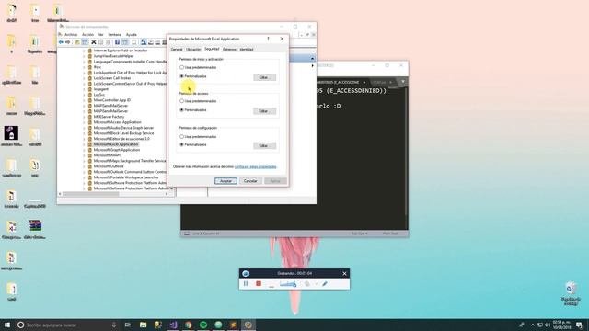Screen dimensions: 589x331
Task: Click the Back arrow in Component Services toolbar
Action: (x=61, y=42)
